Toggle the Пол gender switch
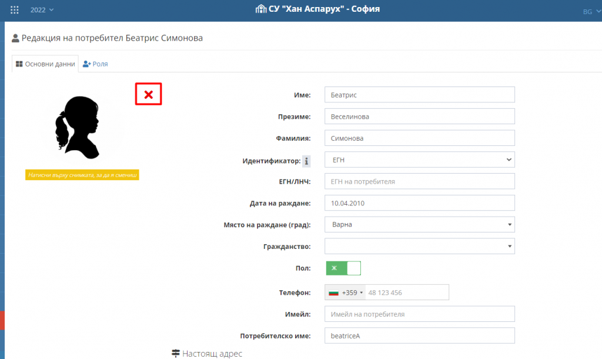 pos(343,268)
